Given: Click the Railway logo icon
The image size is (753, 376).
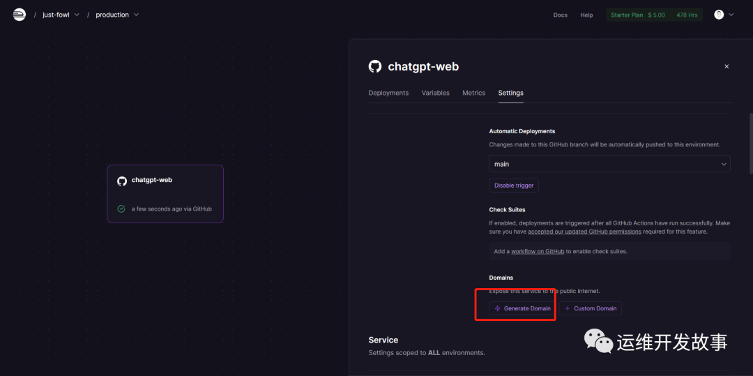Looking at the screenshot, I should [20, 15].
